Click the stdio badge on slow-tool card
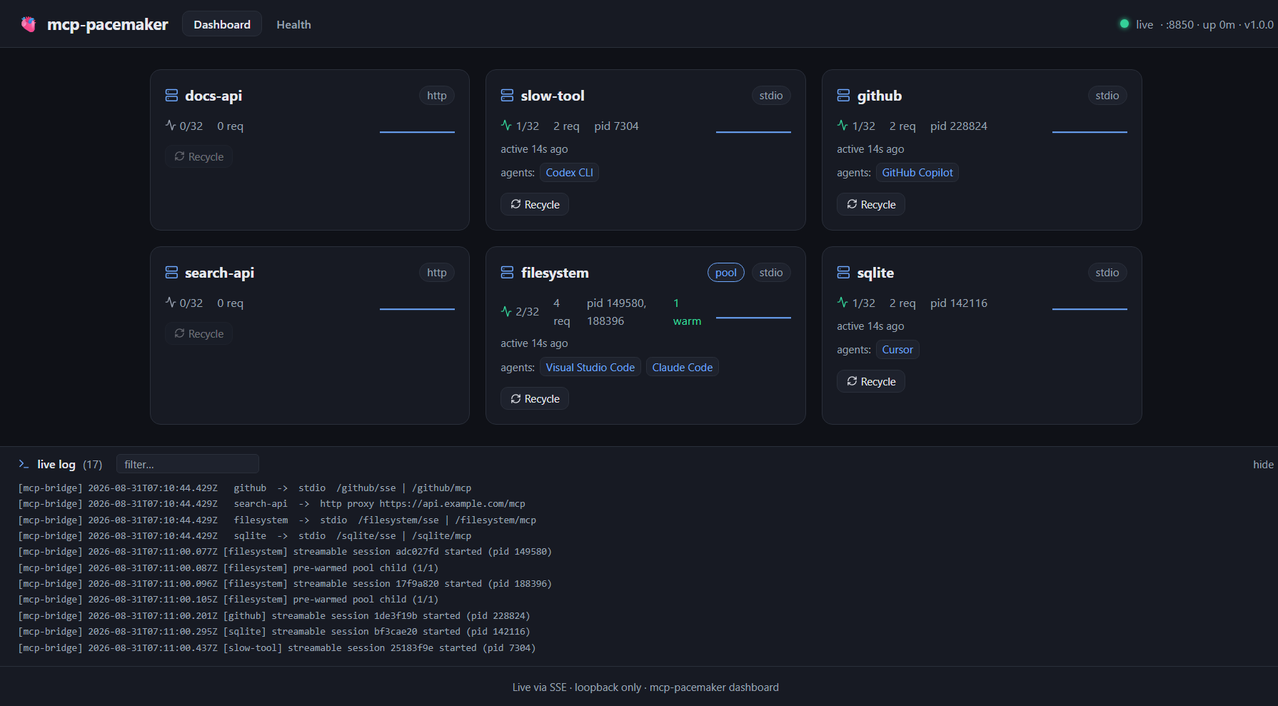The height and width of the screenshot is (706, 1278). (771, 96)
